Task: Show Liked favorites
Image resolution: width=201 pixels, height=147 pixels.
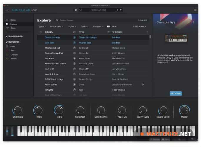Action: (x=11, y=46)
